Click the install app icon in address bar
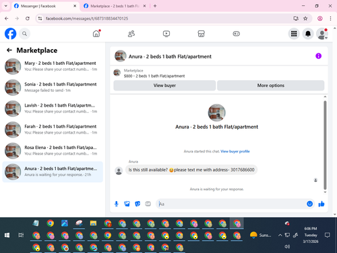This screenshot has width=337, height=253. (x=296, y=18)
